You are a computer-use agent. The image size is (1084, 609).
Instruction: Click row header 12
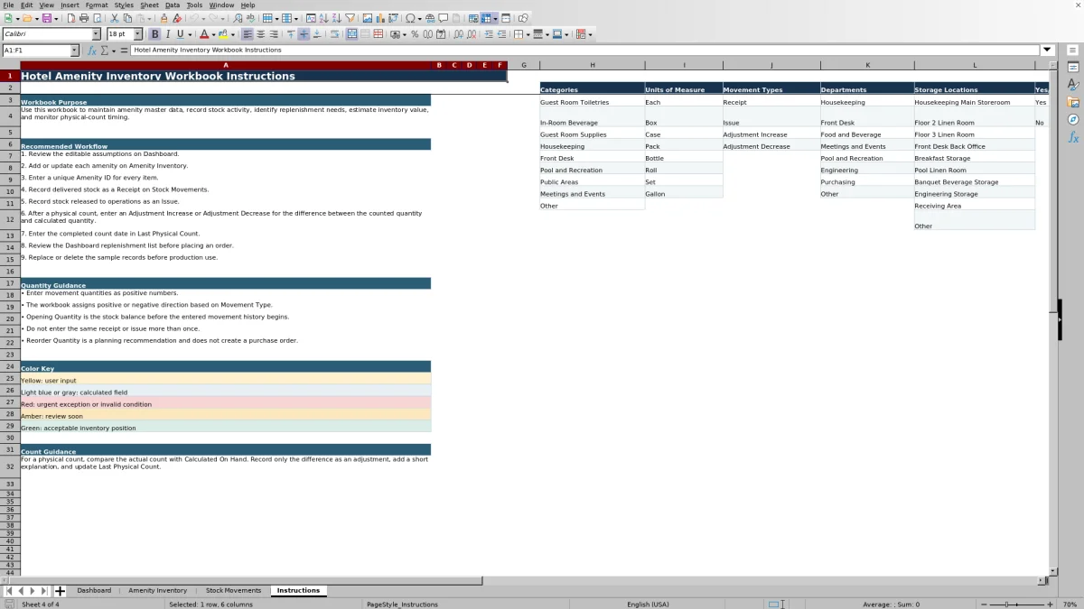(x=10, y=219)
